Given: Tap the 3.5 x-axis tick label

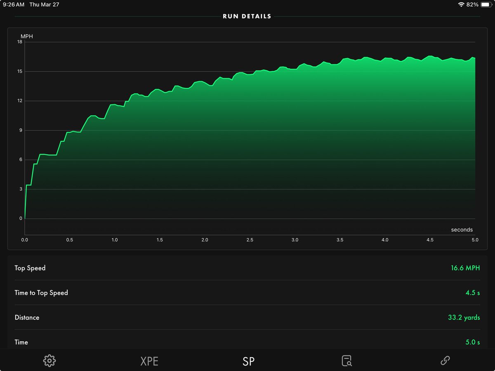Looking at the screenshot, I should coord(340,240).
